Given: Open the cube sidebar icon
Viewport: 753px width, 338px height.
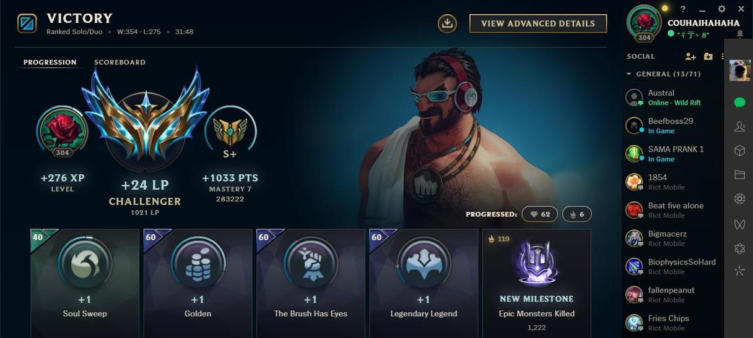Looking at the screenshot, I should [739, 151].
